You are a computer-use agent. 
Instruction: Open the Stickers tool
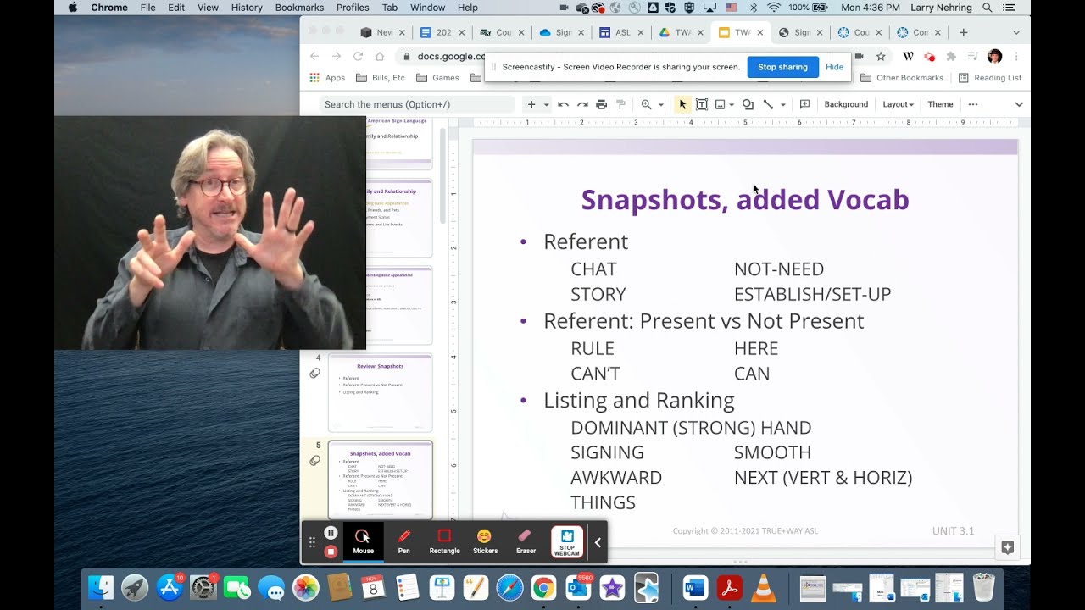click(485, 541)
